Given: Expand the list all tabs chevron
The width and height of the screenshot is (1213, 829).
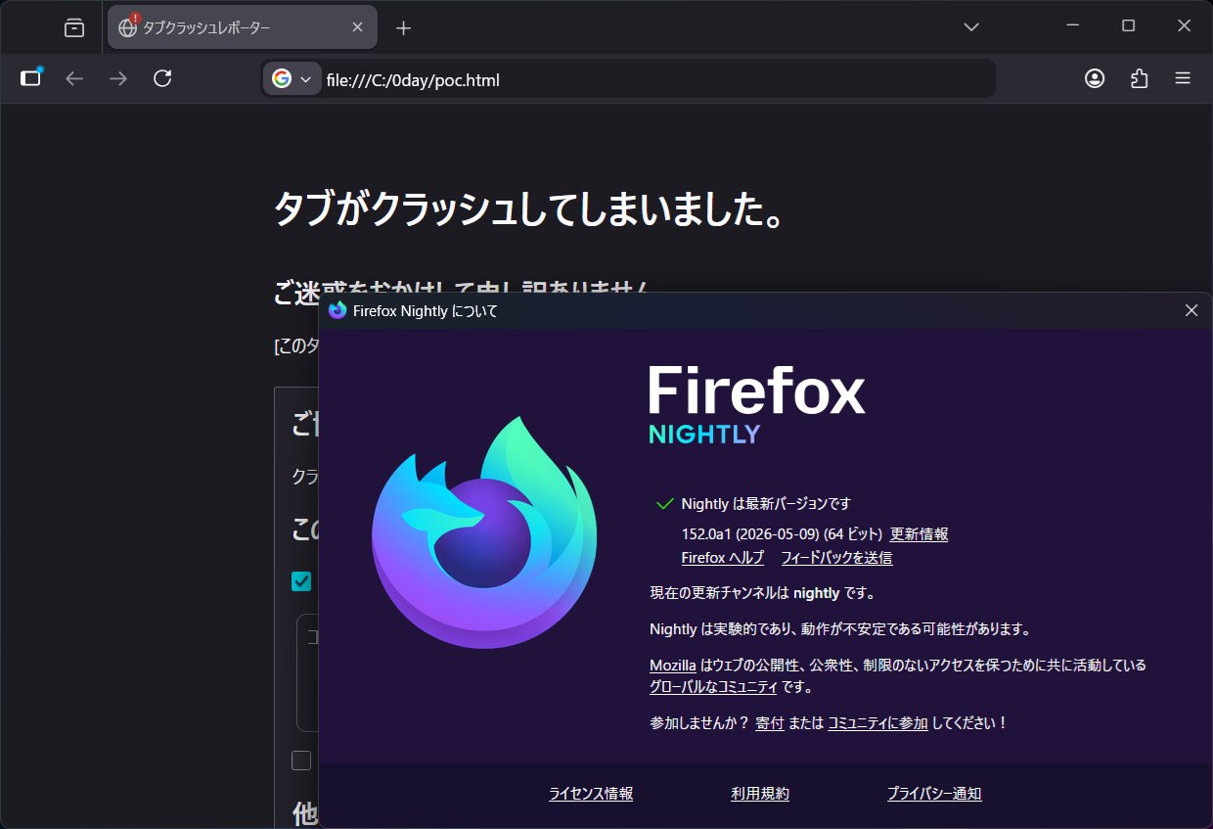Looking at the screenshot, I should [x=971, y=27].
